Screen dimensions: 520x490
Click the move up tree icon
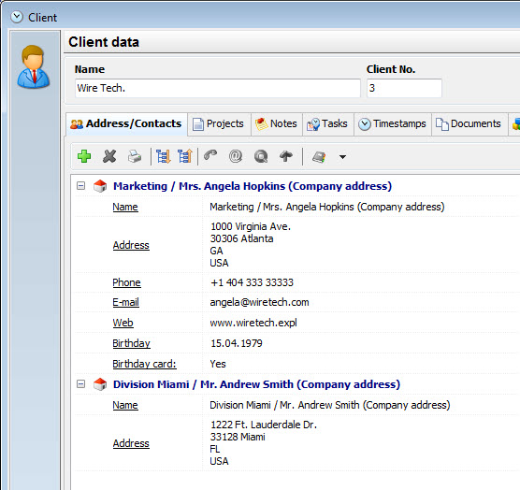pyautogui.click(x=185, y=156)
